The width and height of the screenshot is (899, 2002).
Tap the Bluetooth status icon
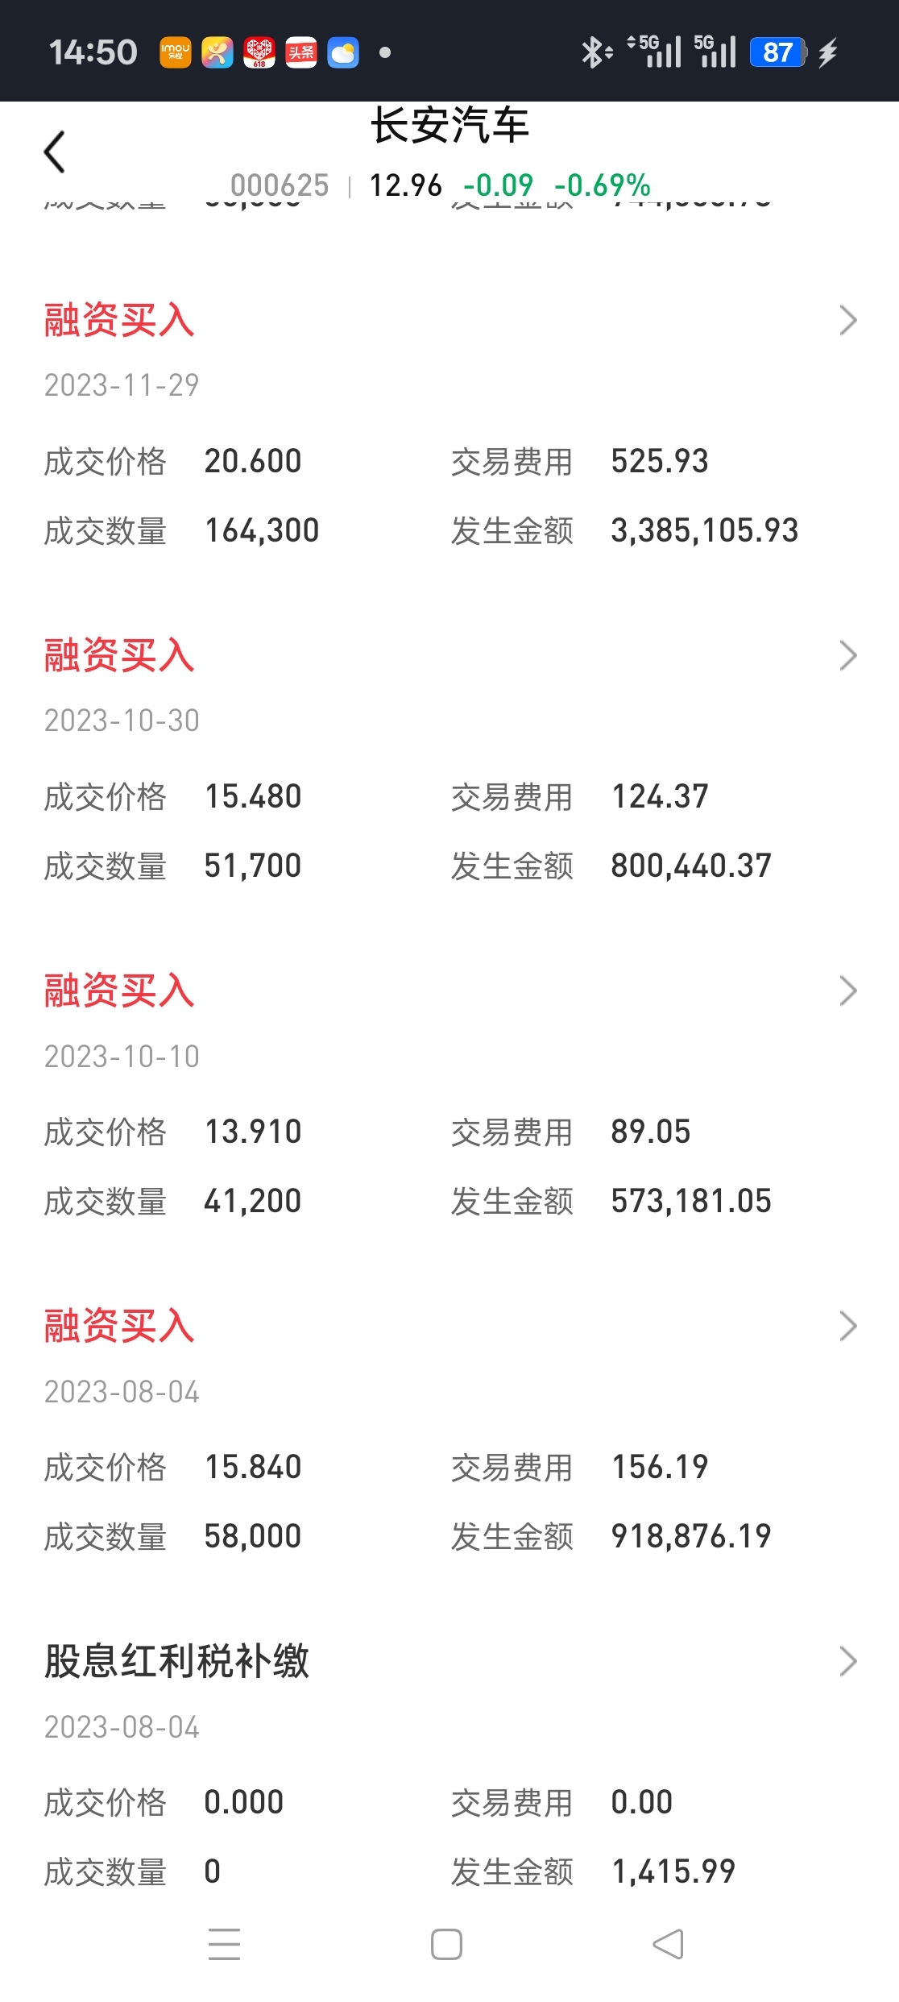point(597,52)
